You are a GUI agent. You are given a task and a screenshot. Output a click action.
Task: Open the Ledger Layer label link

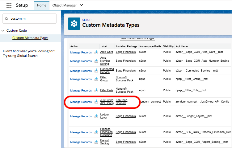click(x=105, y=116)
